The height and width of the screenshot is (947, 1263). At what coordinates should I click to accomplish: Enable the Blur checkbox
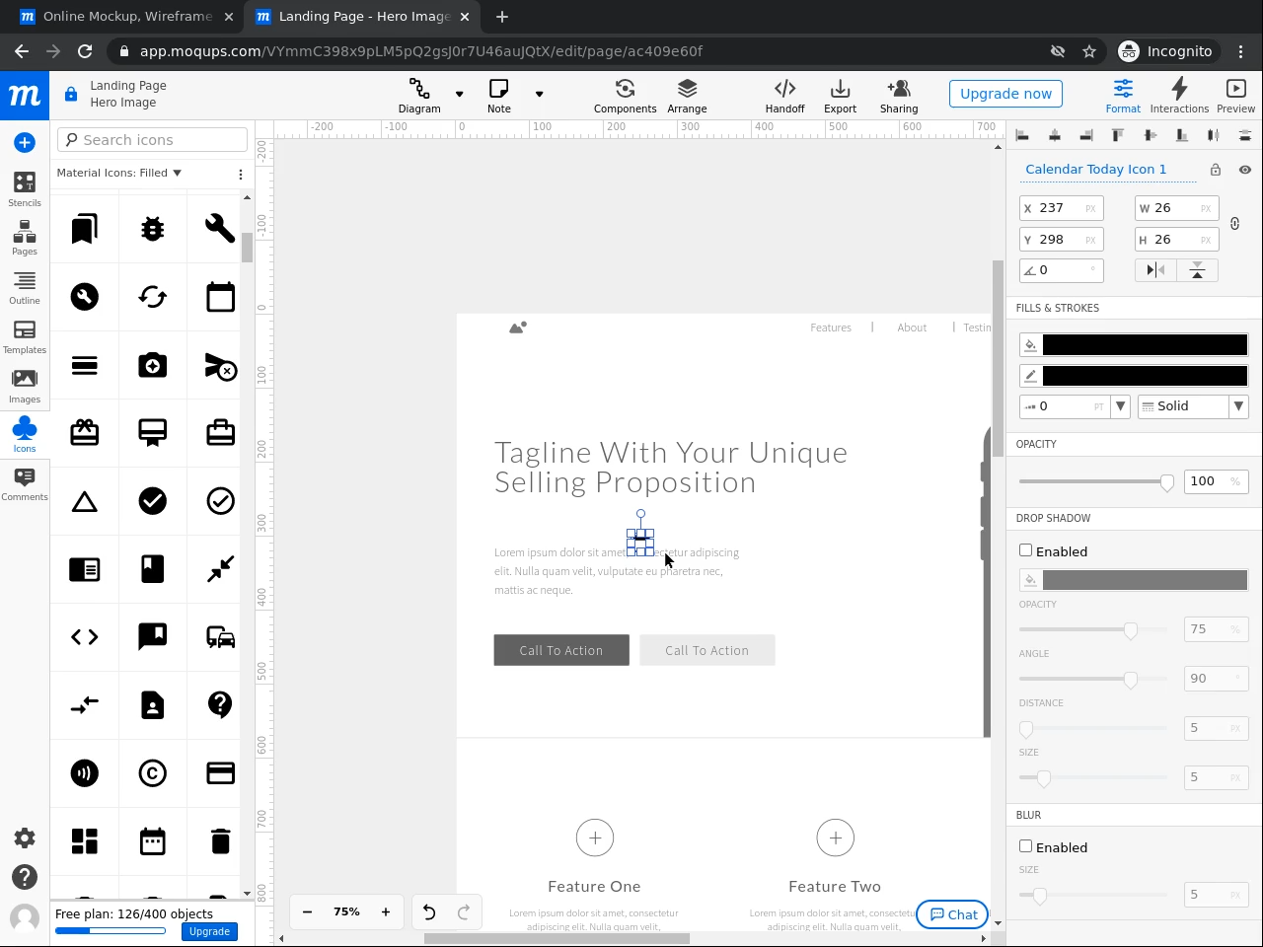1026,846
